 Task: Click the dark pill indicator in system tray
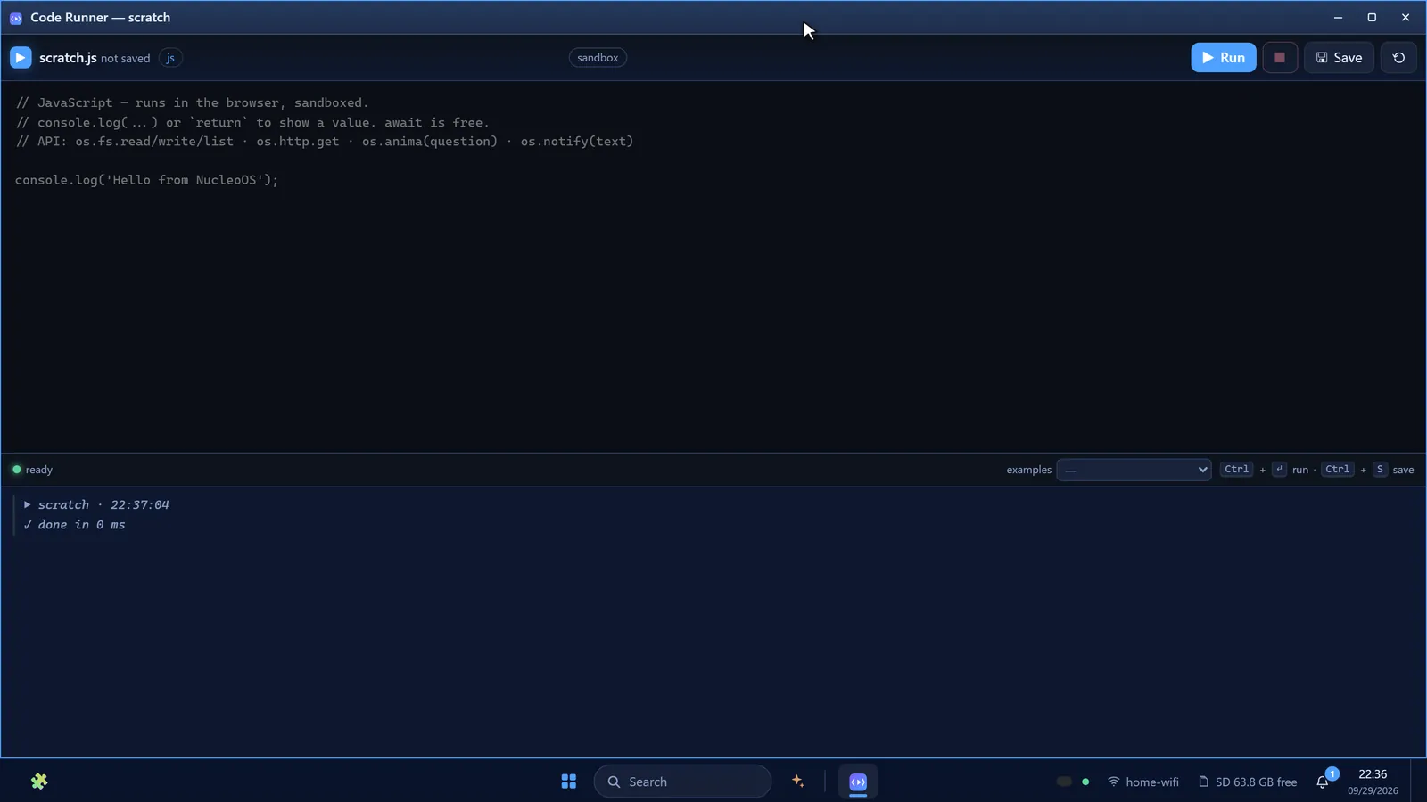coord(1064,782)
